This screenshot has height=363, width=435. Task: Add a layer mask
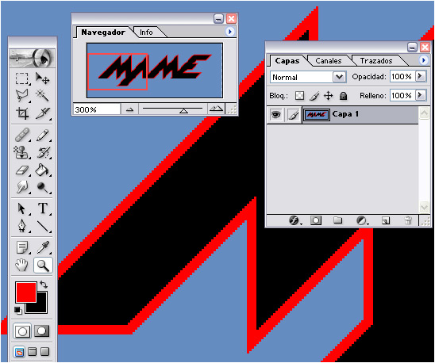(x=316, y=220)
